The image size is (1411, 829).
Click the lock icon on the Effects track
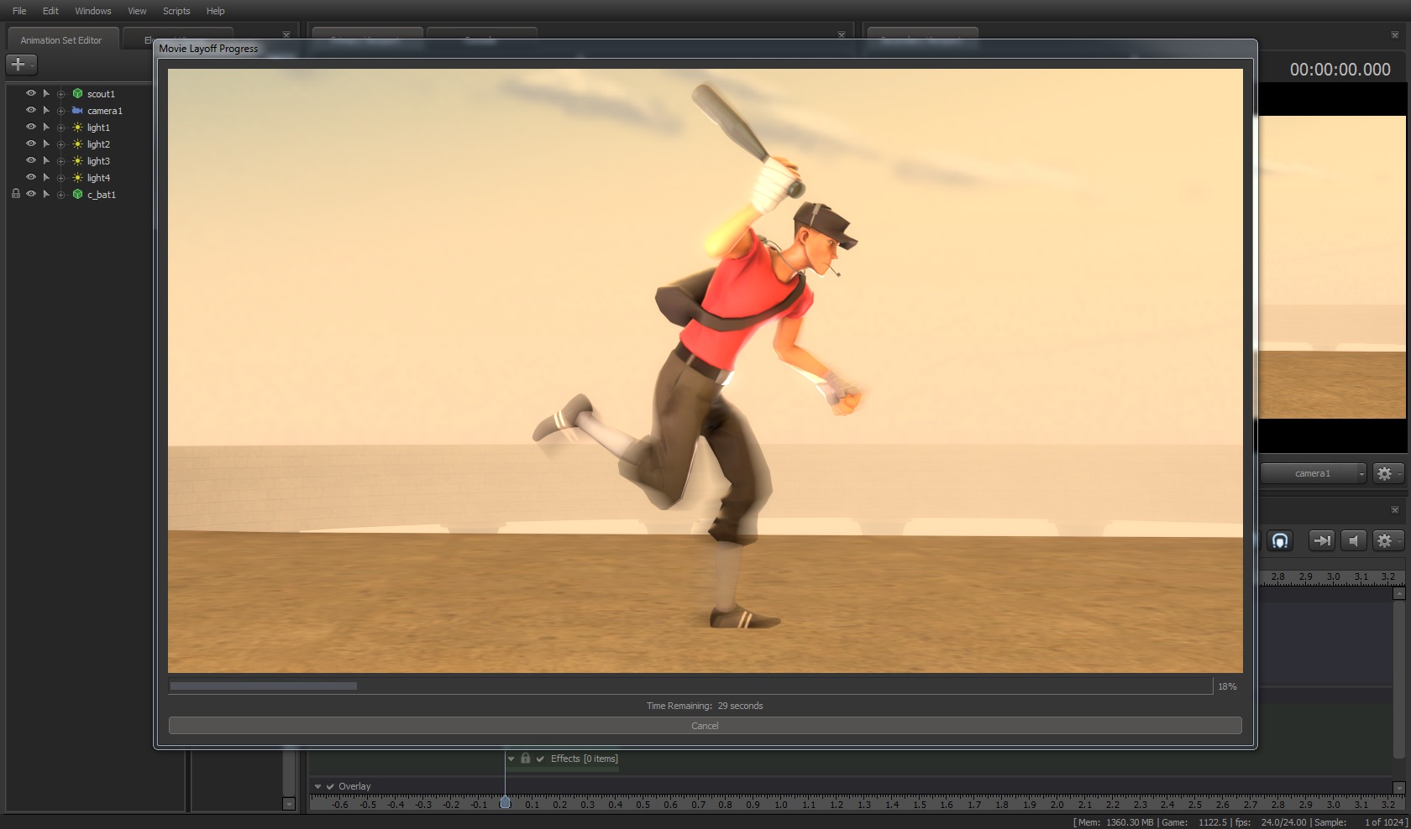[x=525, y=759]
